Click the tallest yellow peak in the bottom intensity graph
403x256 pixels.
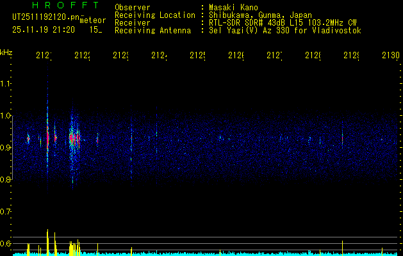point(47,241)
